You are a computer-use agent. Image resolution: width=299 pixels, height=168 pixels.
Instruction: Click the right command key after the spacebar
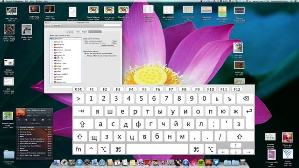[196, 149]
